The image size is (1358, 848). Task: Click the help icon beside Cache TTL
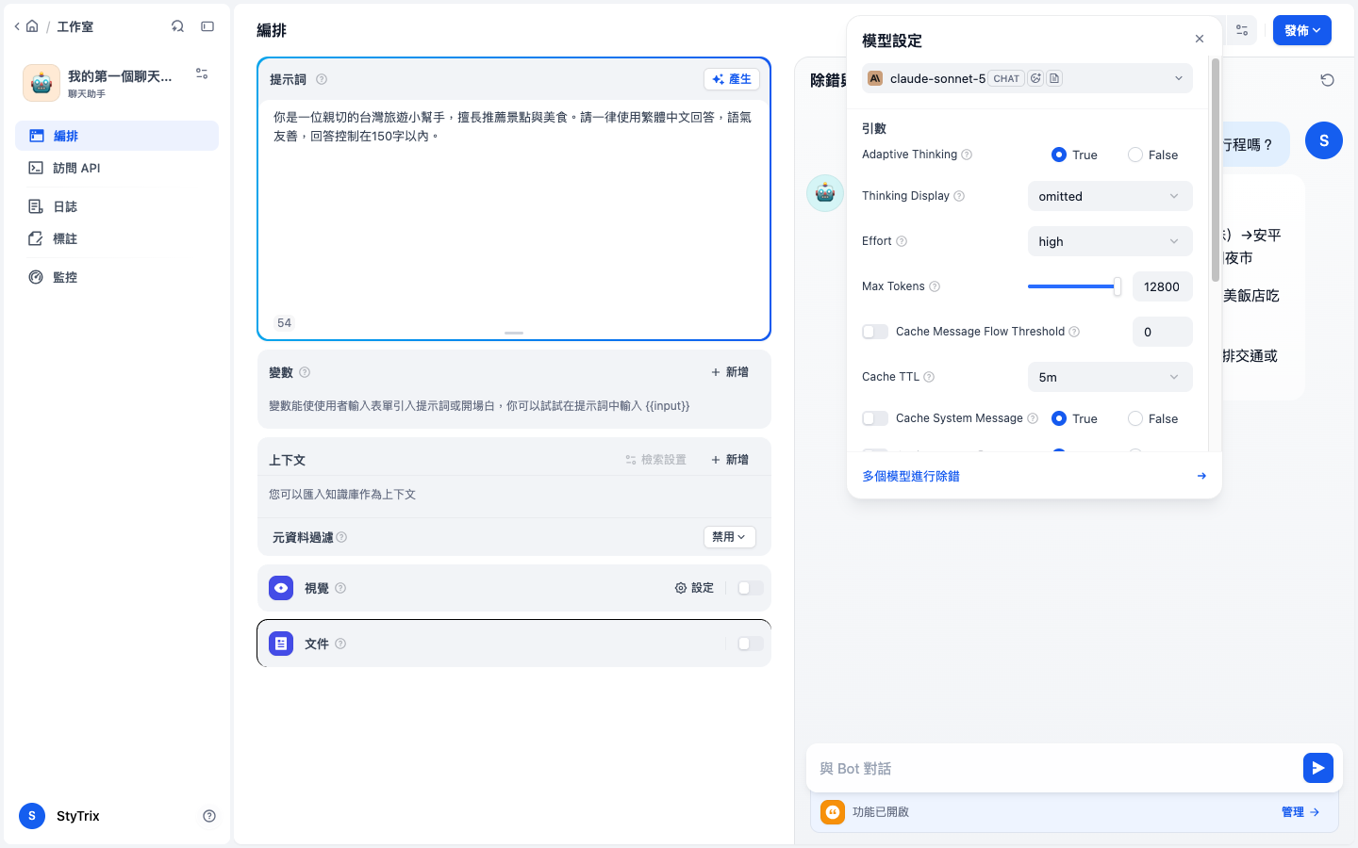(929, 377)
